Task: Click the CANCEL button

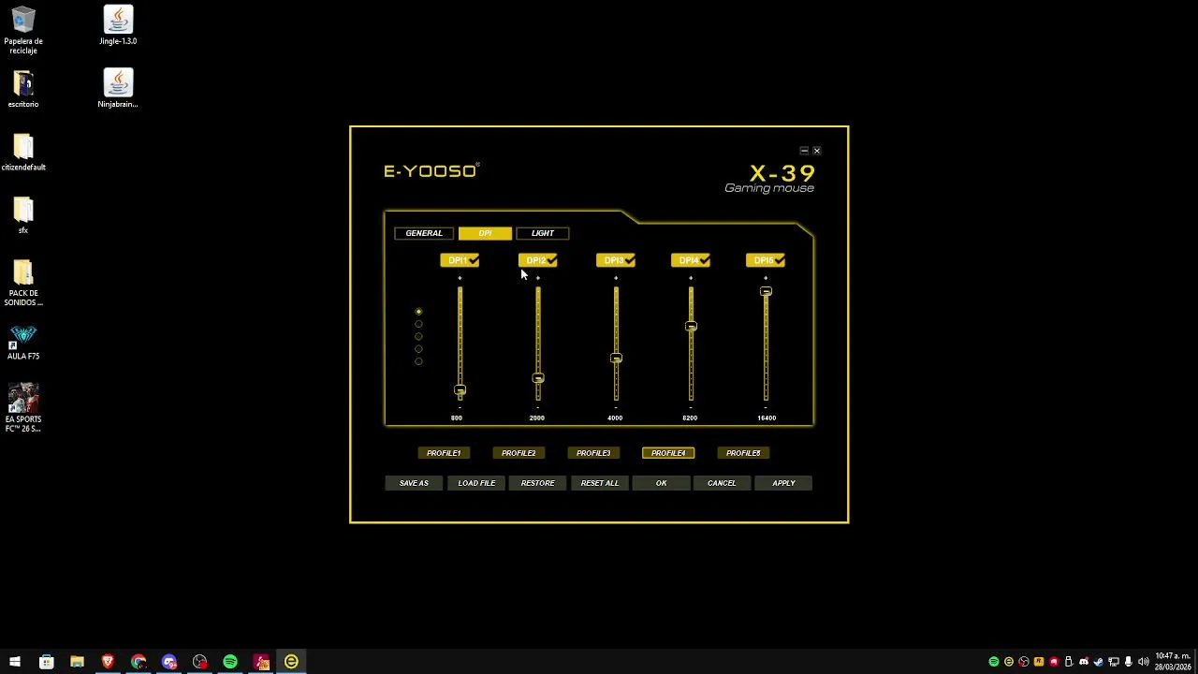Action: tap(722, 483)
